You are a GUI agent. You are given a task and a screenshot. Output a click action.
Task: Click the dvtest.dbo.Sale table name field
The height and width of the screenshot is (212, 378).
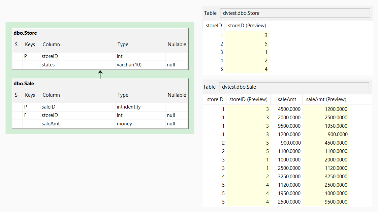tap(294, 87)
